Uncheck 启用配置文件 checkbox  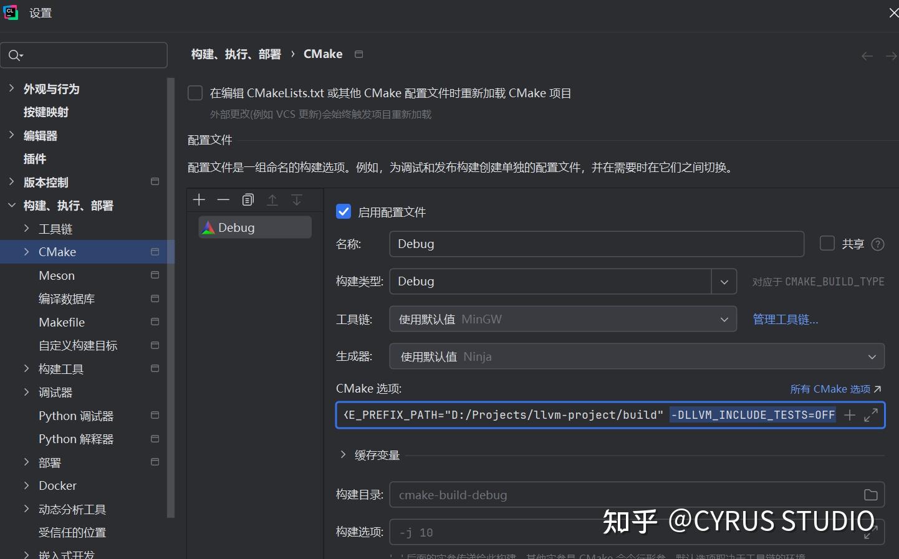344,211
